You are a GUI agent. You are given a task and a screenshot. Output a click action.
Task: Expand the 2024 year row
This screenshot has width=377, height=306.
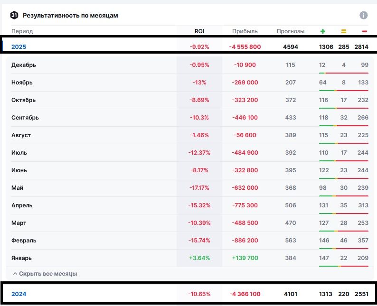tap(19, 294)
